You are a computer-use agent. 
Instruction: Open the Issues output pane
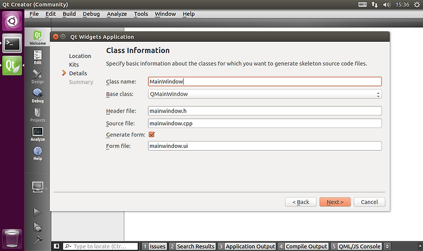point(155,246)
